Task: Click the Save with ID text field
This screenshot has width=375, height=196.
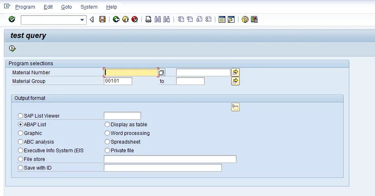Action: (x=163, y=168)
